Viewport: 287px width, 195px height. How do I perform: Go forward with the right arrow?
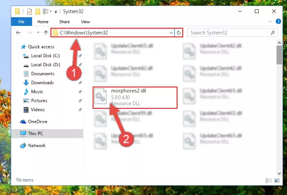tap(29, 33)
